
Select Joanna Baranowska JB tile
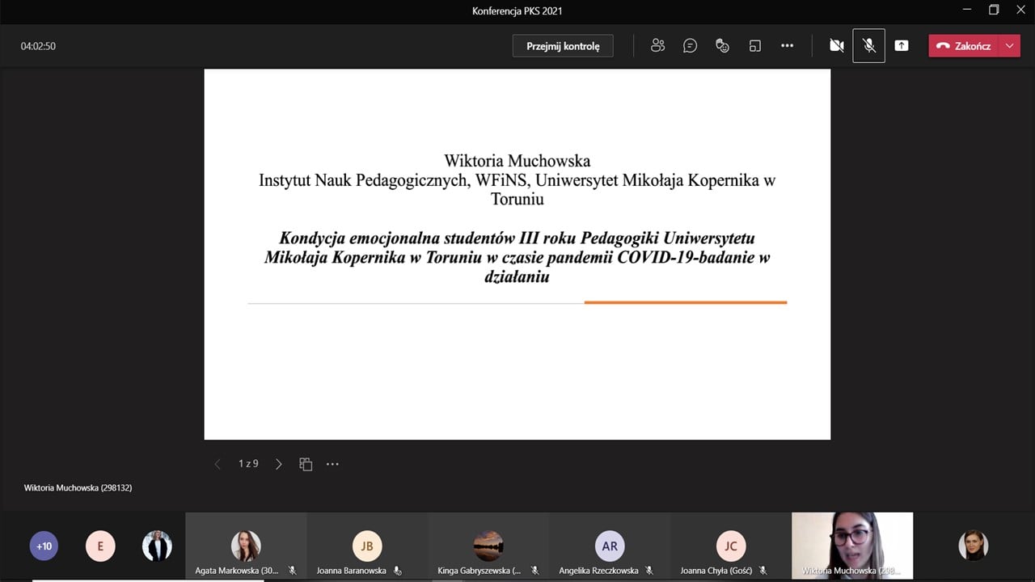coord(367,546)
